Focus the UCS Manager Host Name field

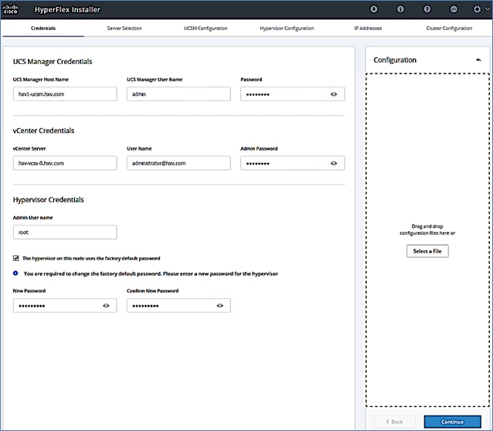[65, 94]
